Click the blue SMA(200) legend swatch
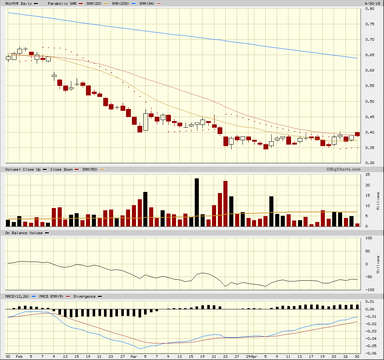The image size is (384, 360). pyautogui.click(x=133, y=3)
